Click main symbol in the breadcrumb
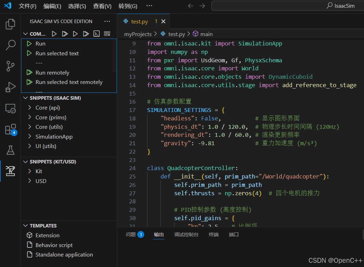The width and height of the screenshot is (364, 267). point(206,34)
